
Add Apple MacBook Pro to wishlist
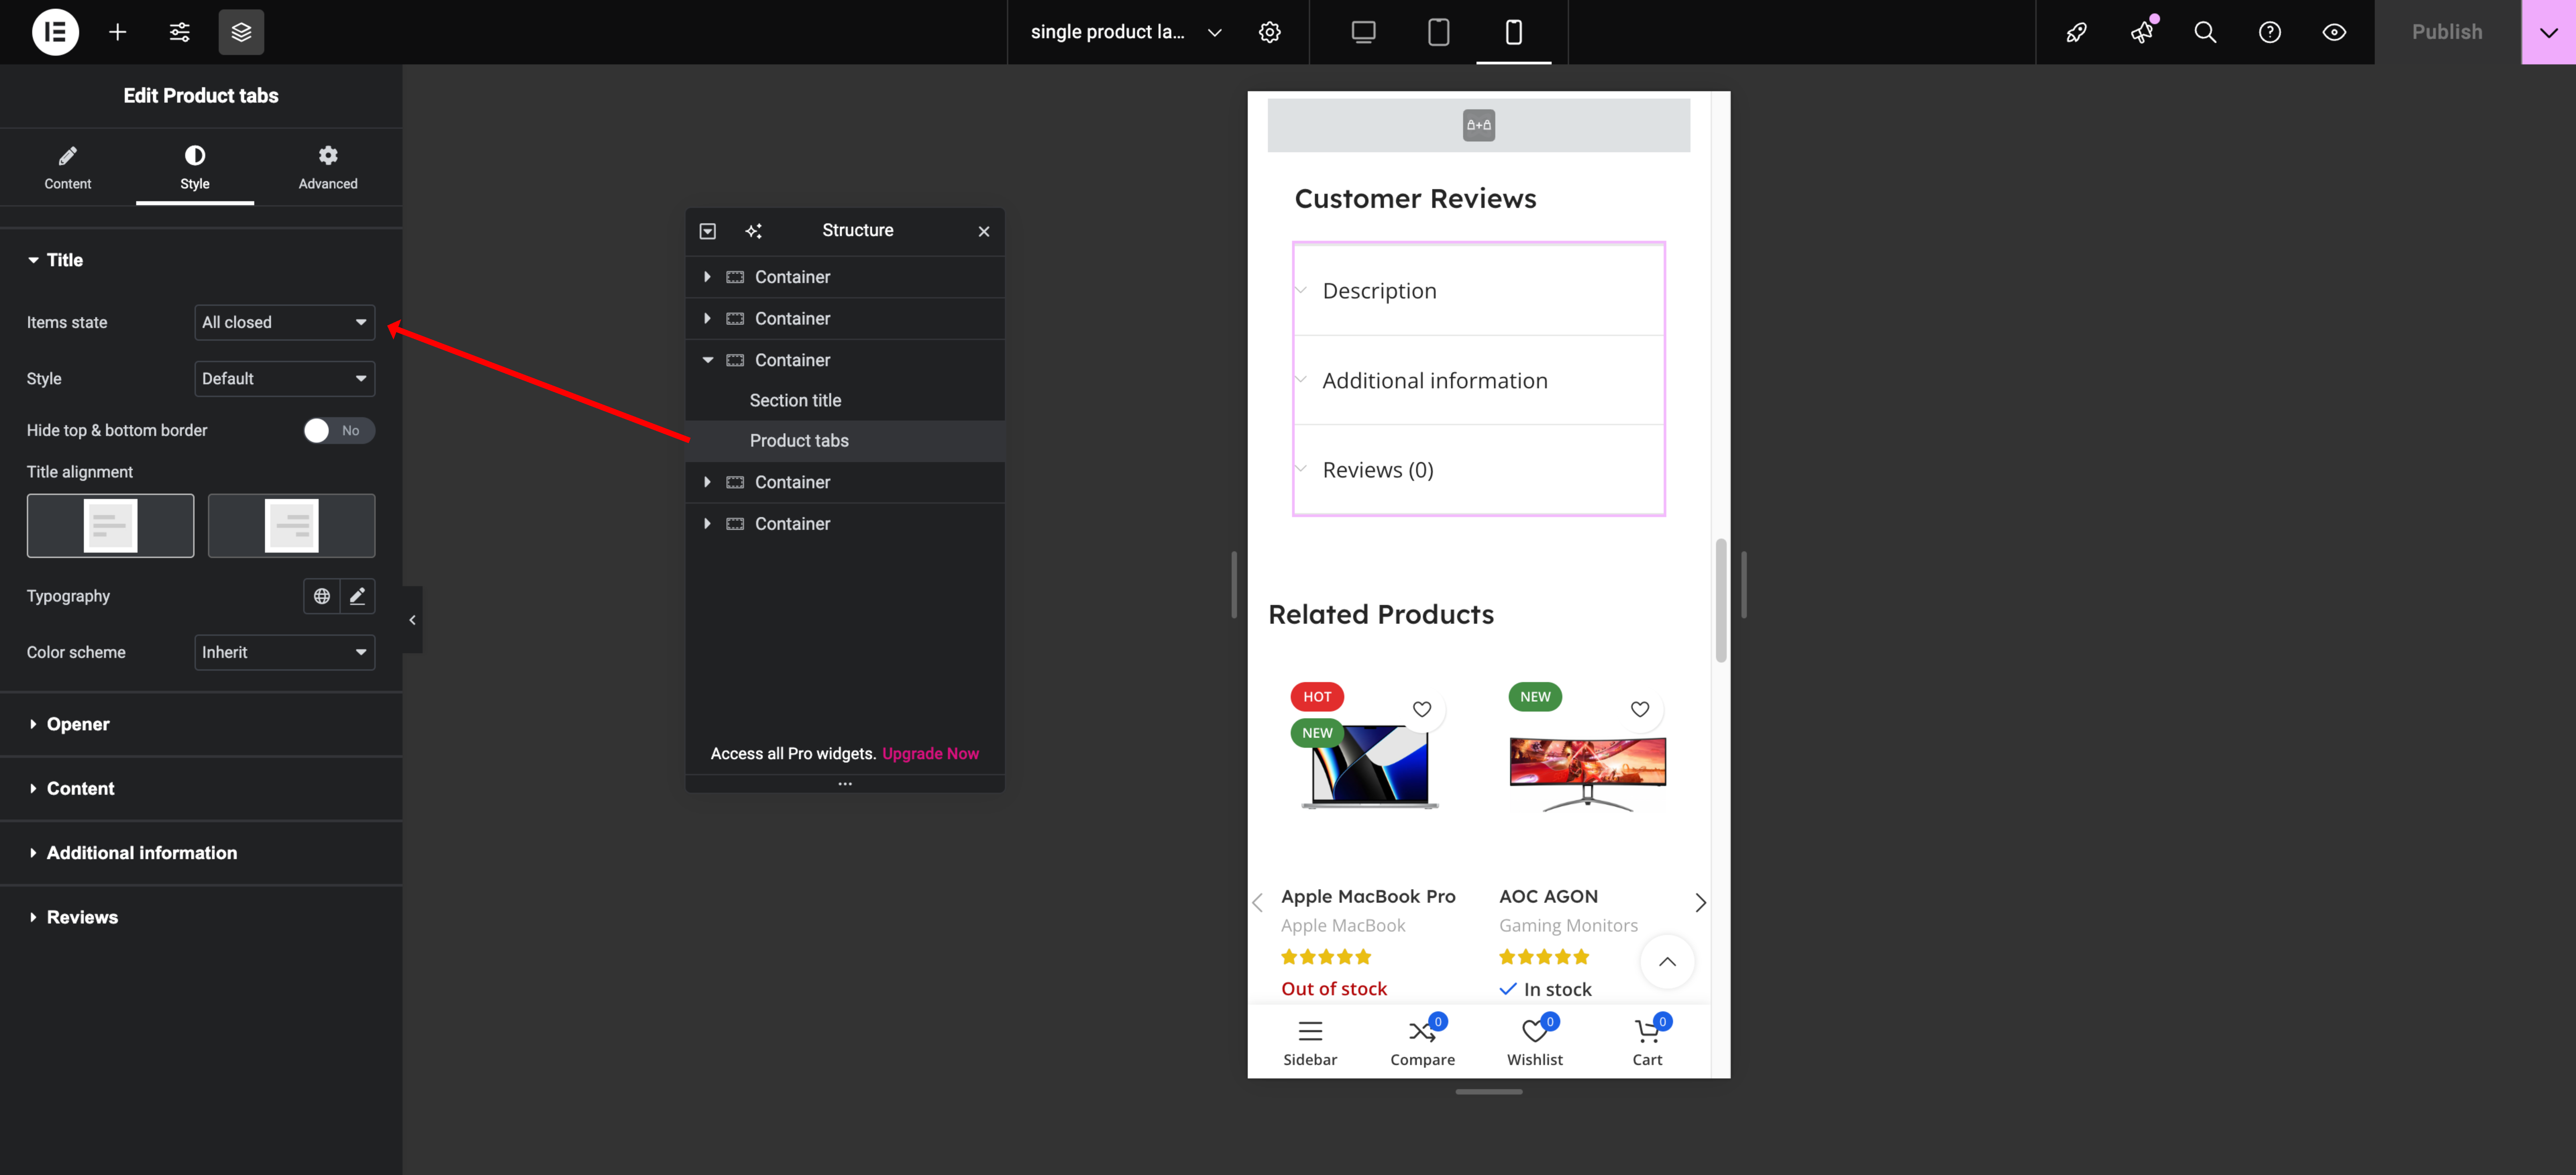(1422, 709)
